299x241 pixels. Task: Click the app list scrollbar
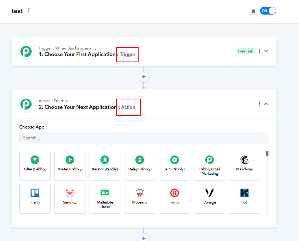pos(267,153)
